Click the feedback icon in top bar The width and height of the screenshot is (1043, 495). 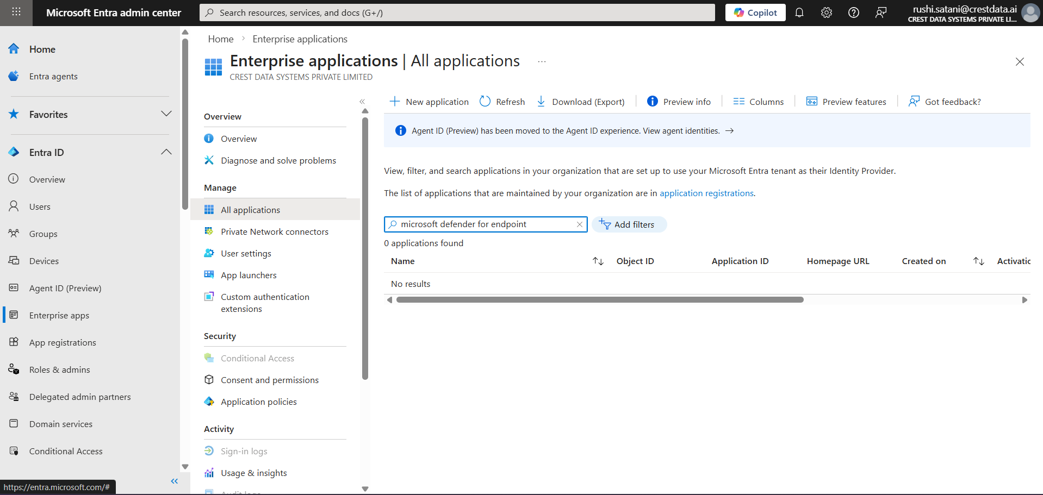(881, 12)
